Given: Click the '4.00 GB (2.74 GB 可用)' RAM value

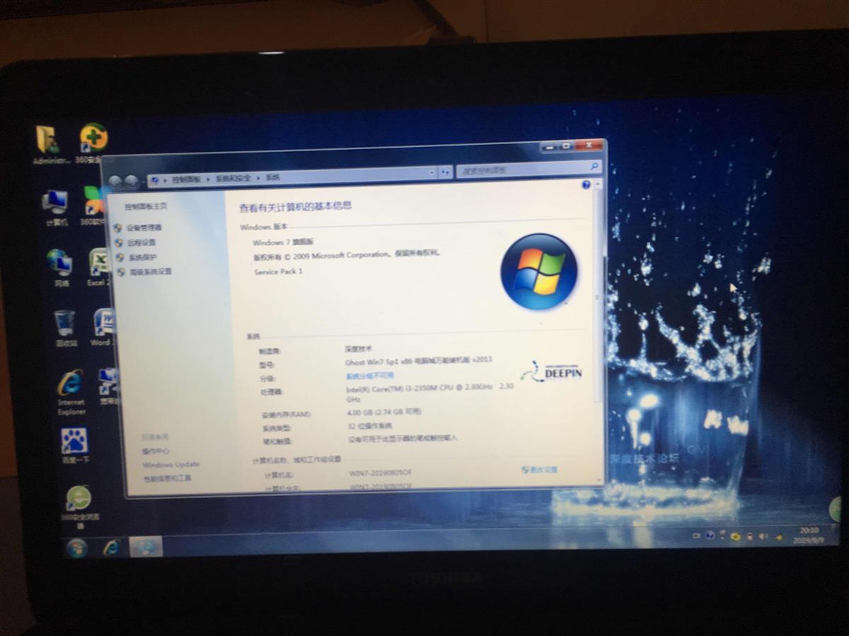Looking at the screenshot, I should click(383, 412).
